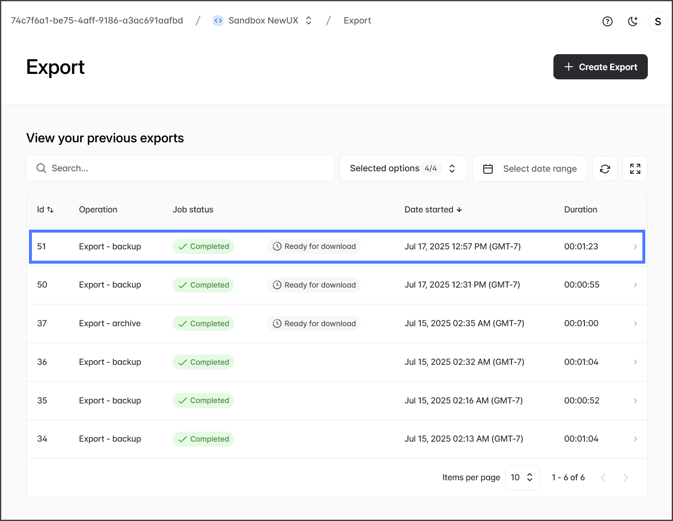
Task: Click the Create Export button
Action: (x=600, y=67)
